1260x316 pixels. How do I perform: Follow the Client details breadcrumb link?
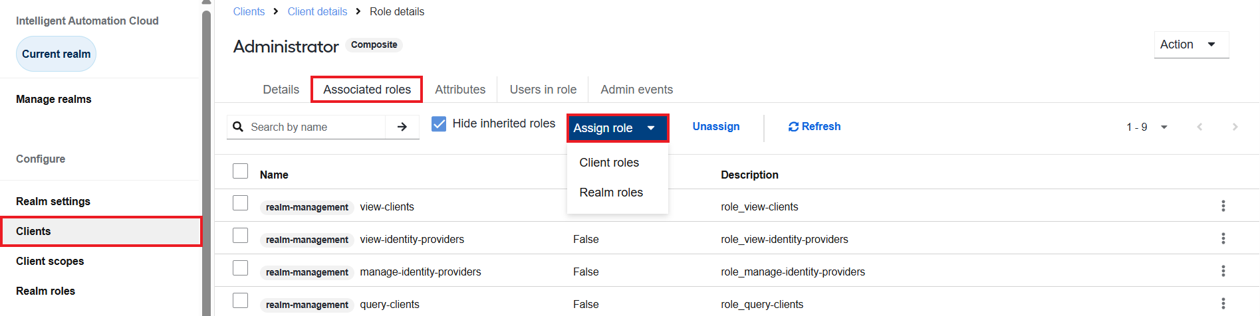click(x=317, y=11)
